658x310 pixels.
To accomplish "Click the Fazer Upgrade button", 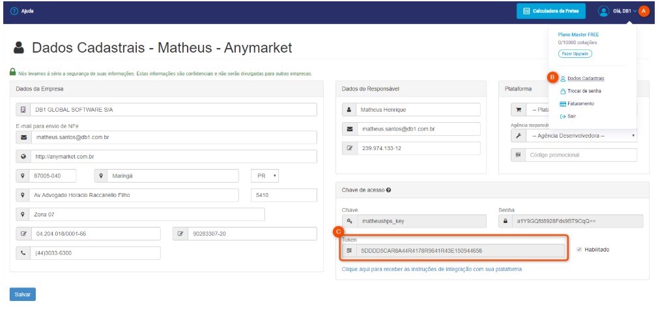I will click(575, 53).
